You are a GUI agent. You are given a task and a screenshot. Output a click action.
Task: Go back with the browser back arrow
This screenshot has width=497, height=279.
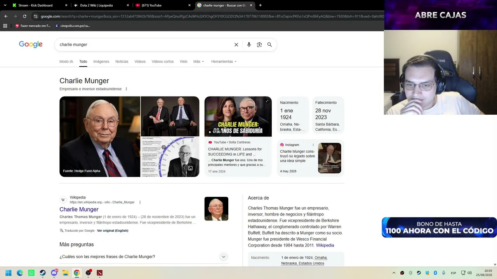pos(6,16)
